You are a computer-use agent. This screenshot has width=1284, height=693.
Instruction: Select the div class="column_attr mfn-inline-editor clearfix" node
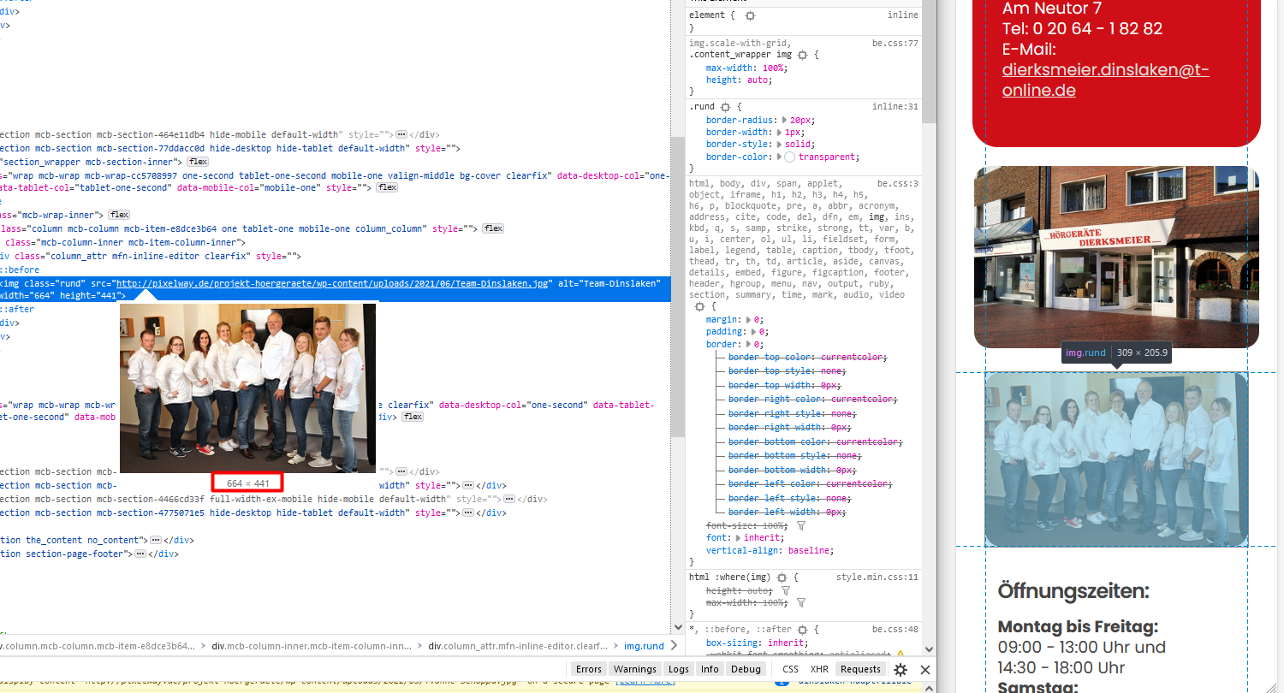coord(151,256)
